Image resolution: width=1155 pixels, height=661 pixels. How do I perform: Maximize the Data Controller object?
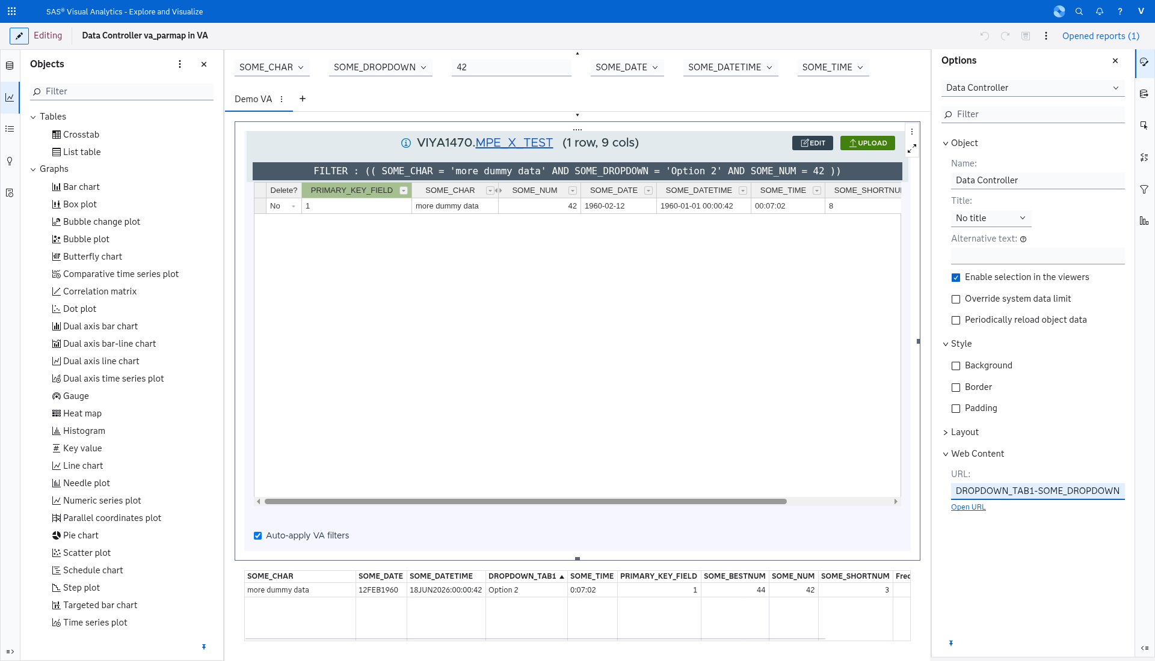[912, 148]
